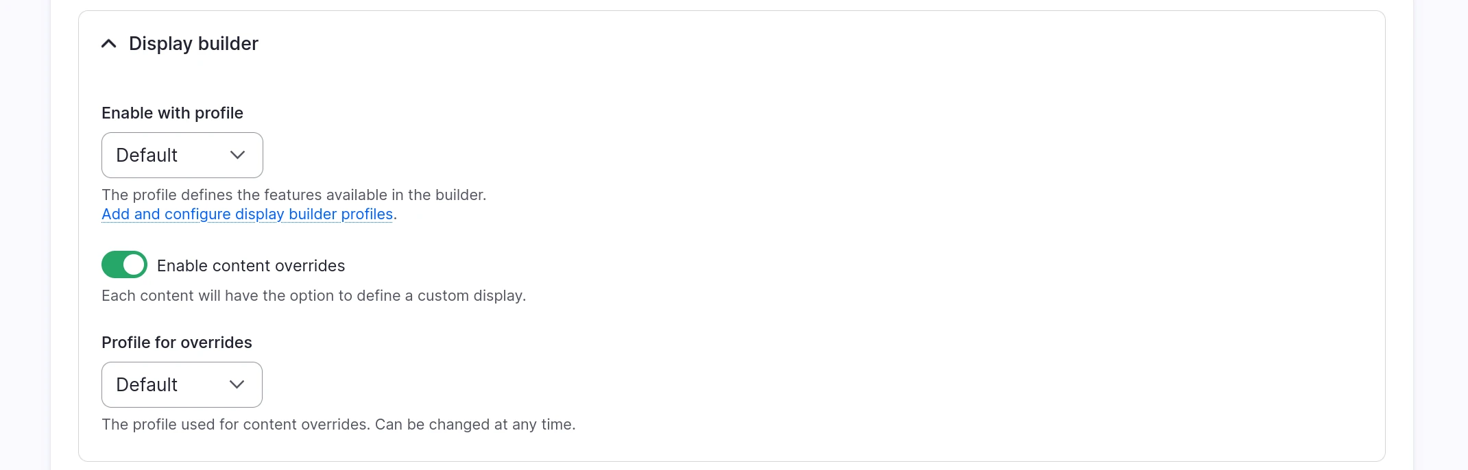Image resolution: width=1468 pixels, height=470 pixels.
Task: Click the content overrides profile help text
Action: tap(338, 425)
